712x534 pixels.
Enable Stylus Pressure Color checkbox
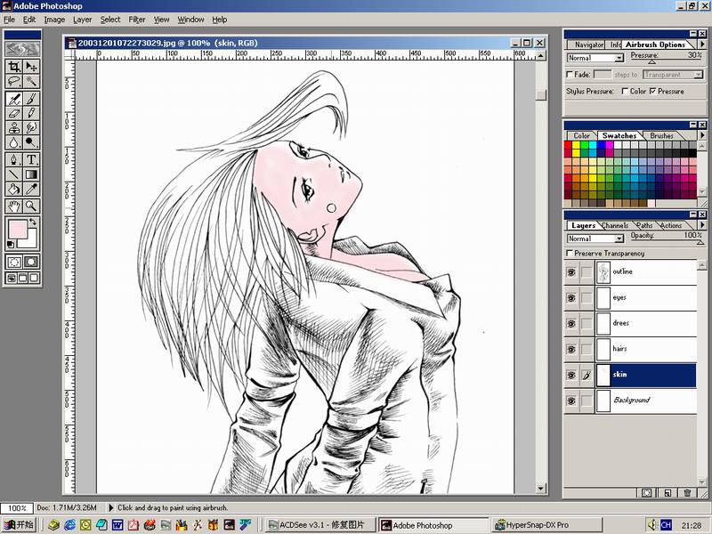626,91
